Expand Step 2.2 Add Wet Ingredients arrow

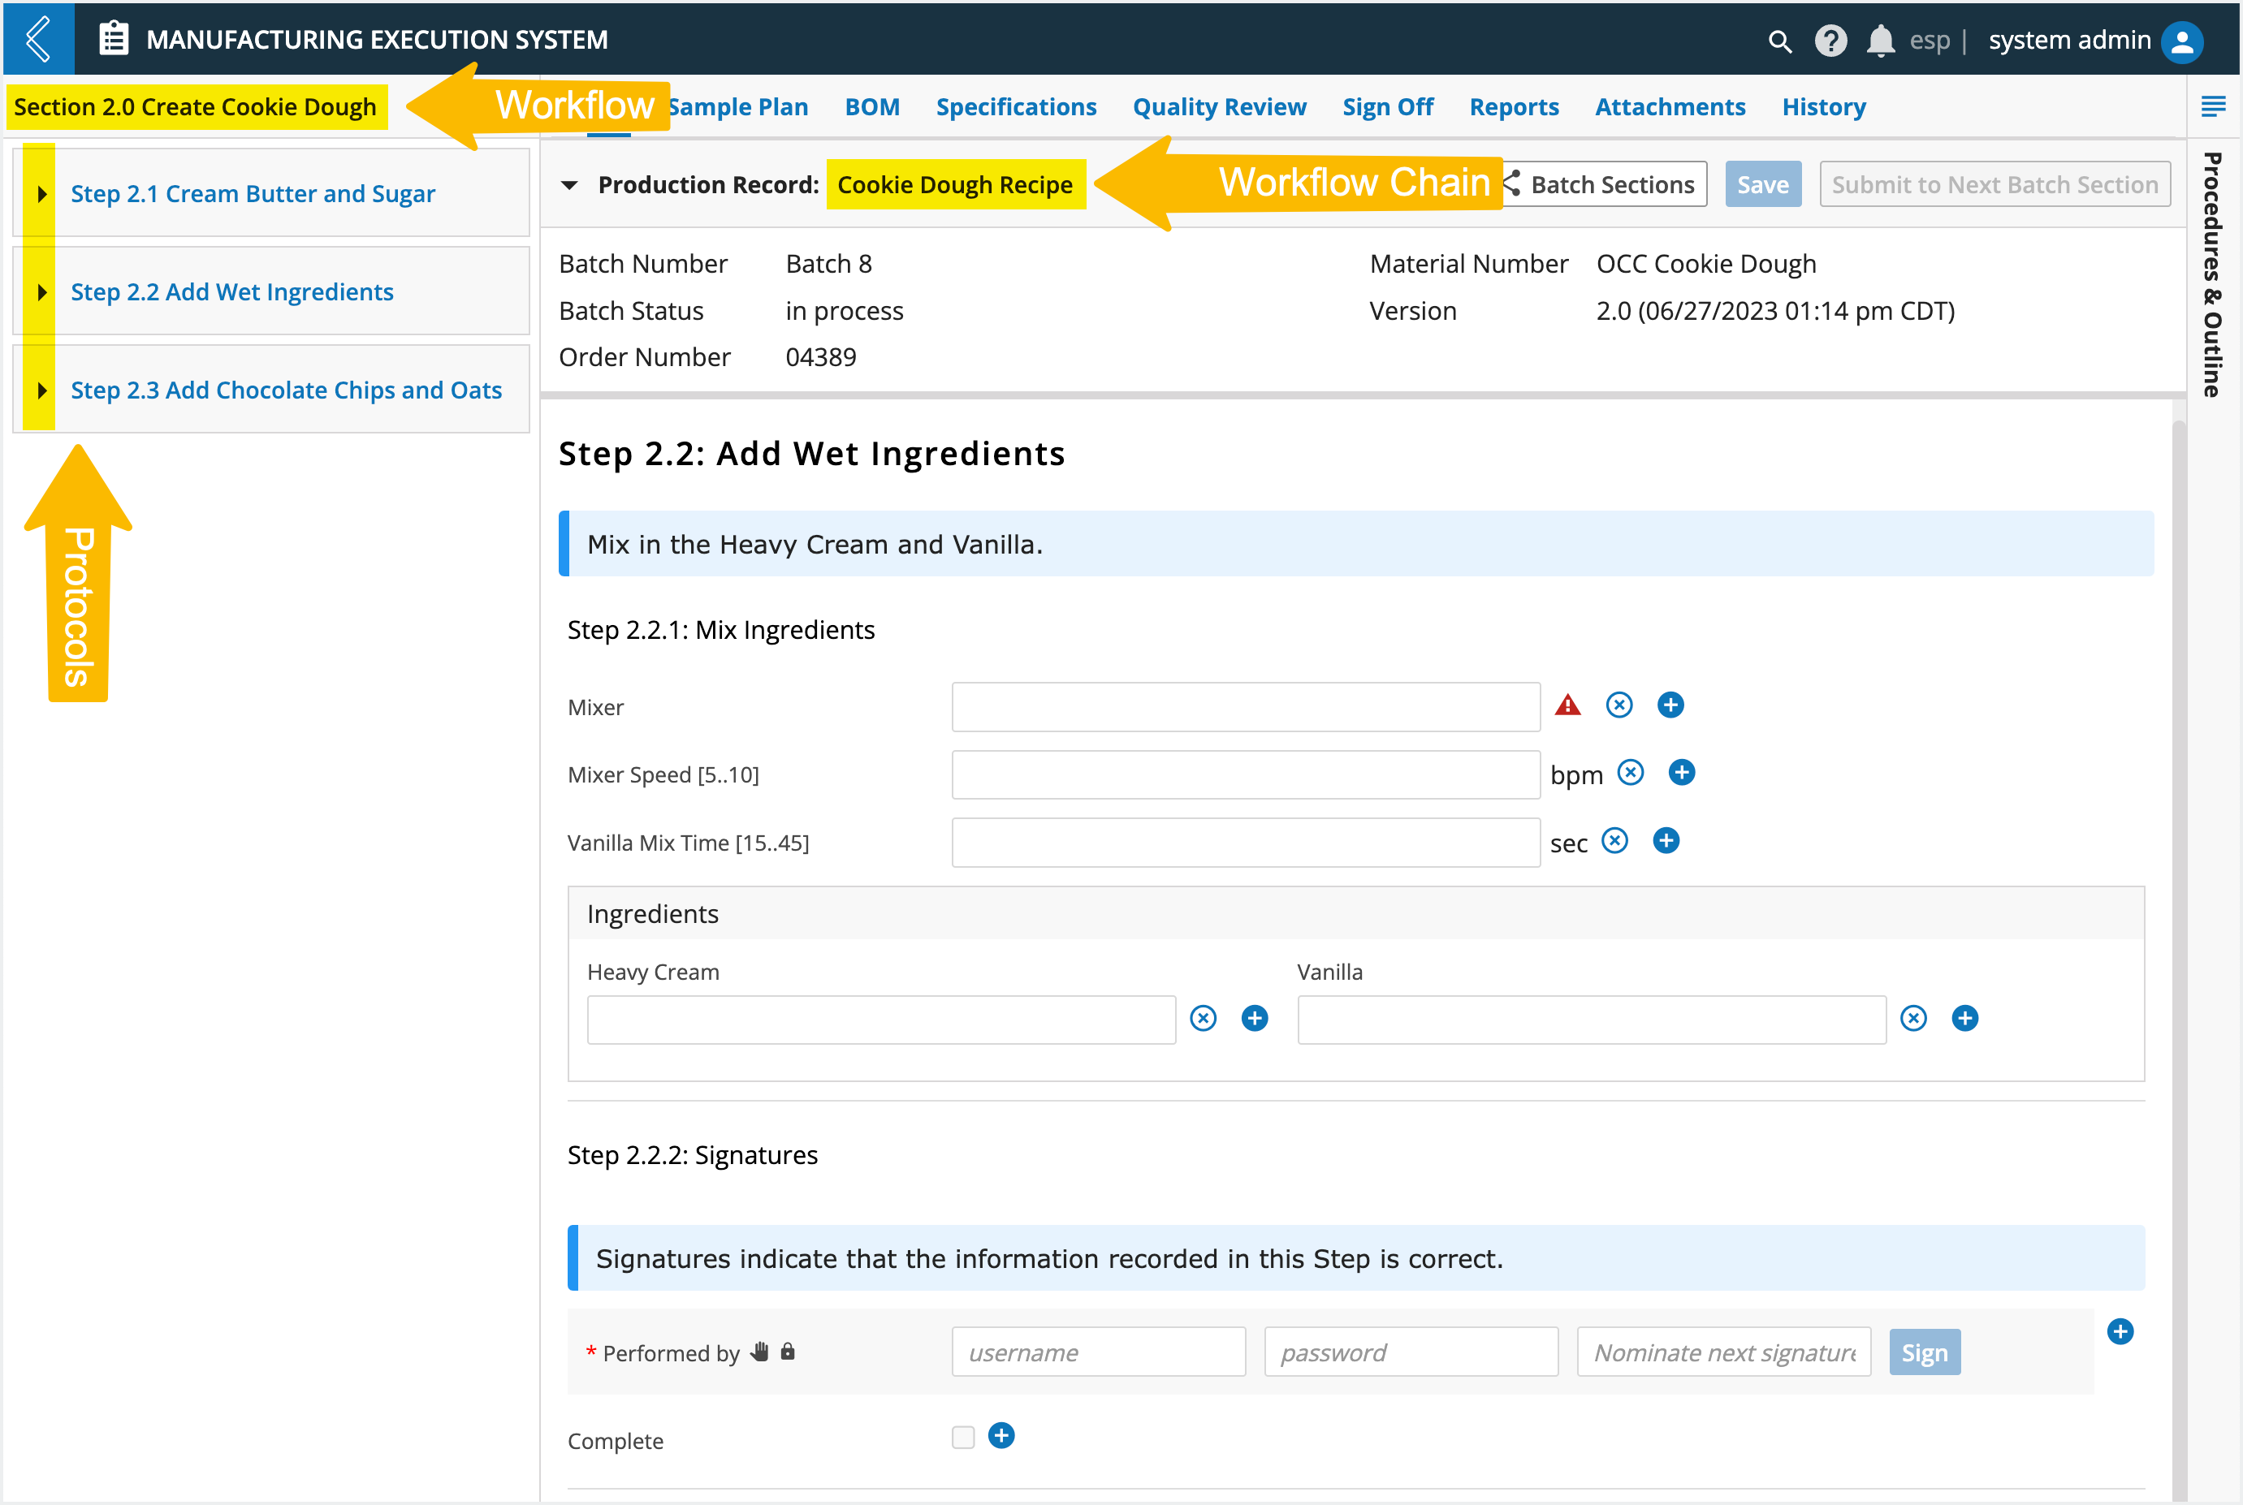click(x=41, y=291)
